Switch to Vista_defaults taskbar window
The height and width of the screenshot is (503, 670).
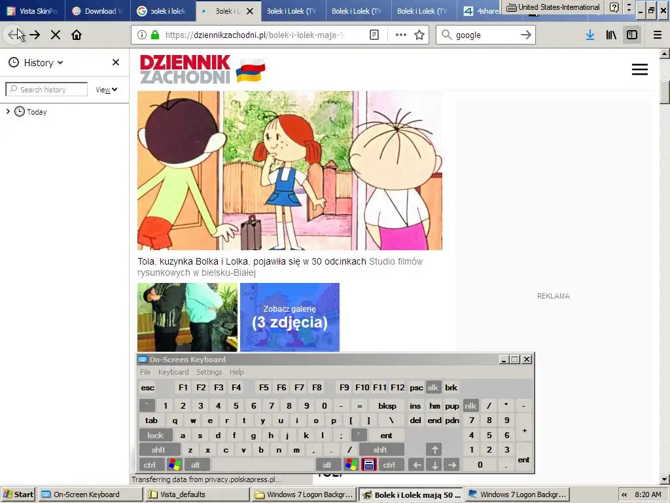(x=196, y=494)
